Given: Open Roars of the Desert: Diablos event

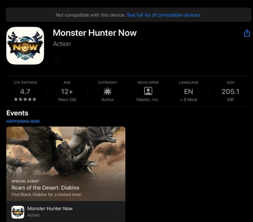Looking at the screenshot, I should coord(45,188).
